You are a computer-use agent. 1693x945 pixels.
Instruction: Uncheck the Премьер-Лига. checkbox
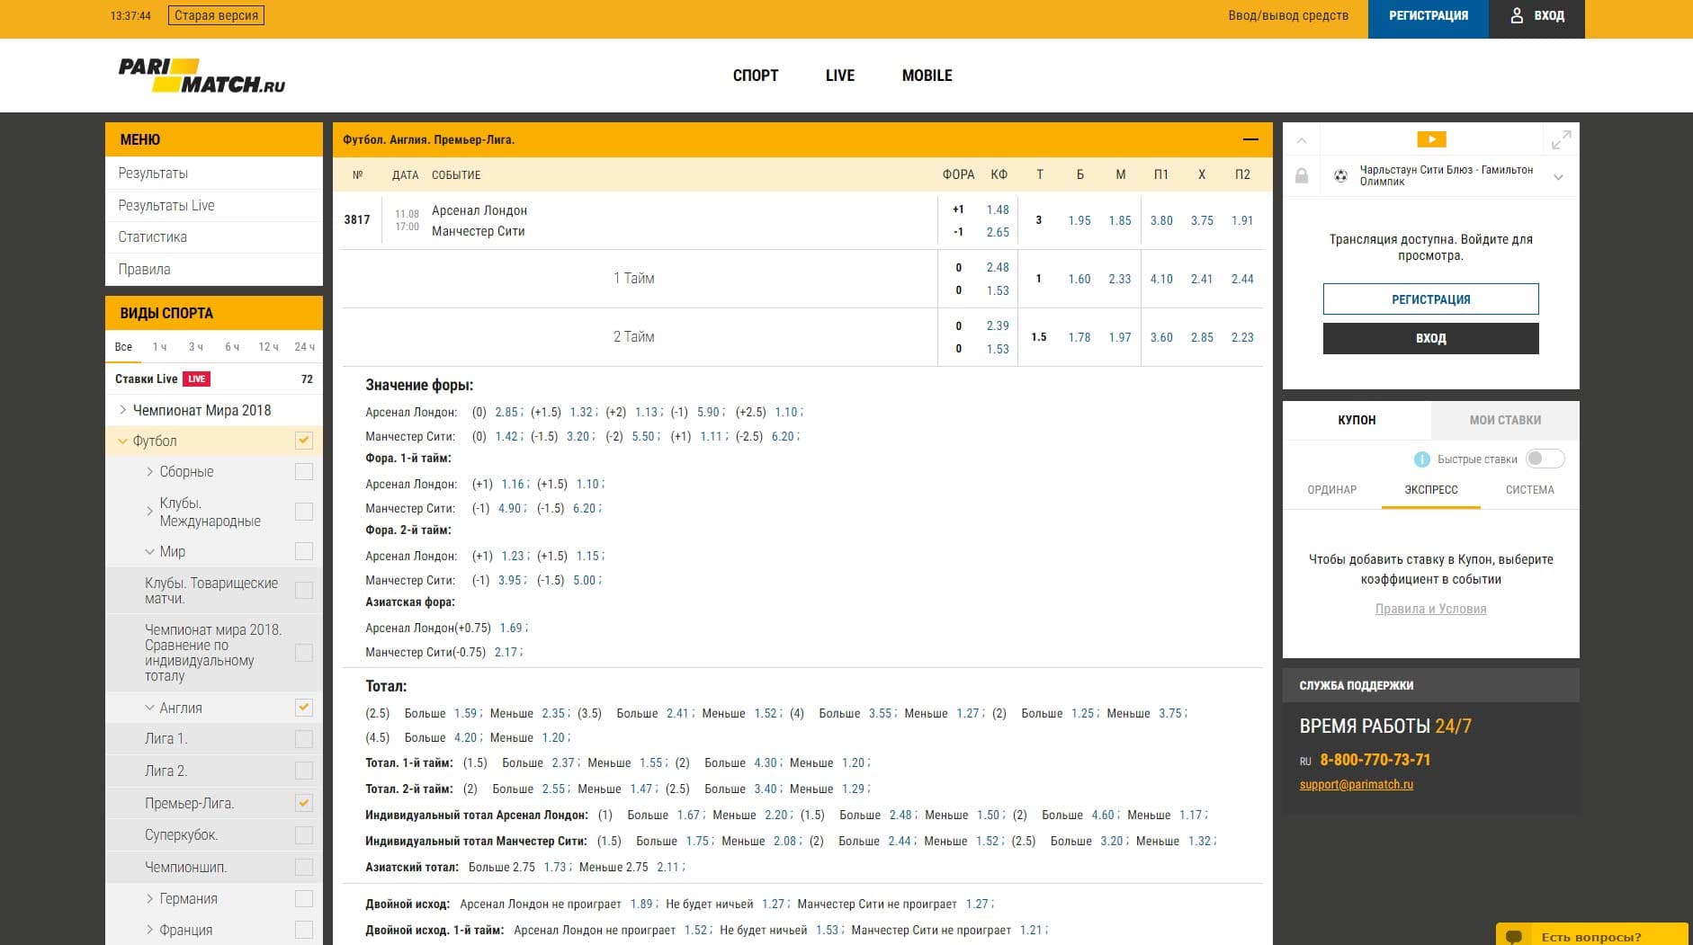click(x=304, y=803)
